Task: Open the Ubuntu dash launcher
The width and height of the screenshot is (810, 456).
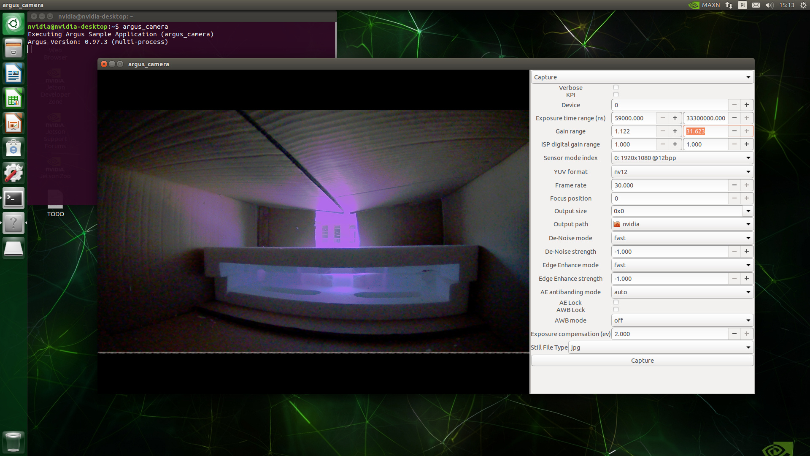Action: click(13, 24)
